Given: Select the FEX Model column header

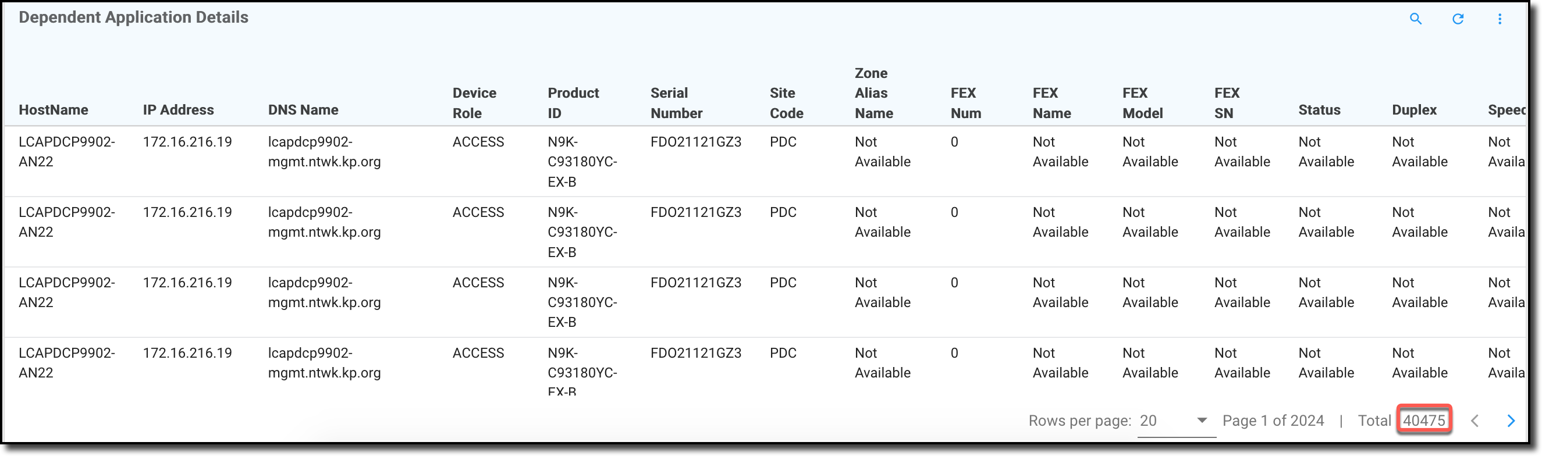Looking at the screenshot, I should (1142, 103).
